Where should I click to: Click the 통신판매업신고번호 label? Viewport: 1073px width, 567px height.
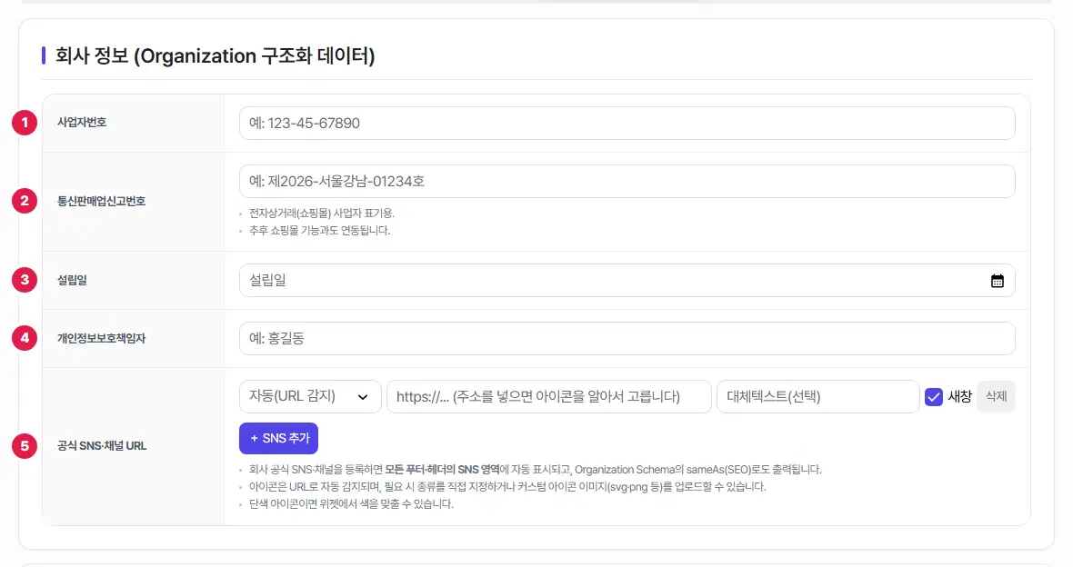(x=101, y=201)
